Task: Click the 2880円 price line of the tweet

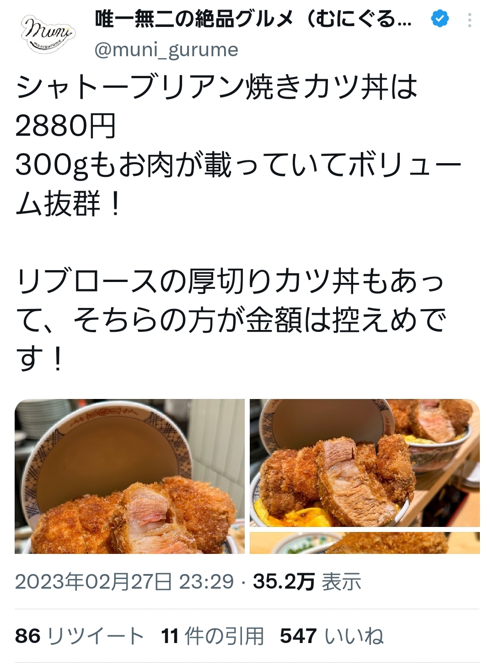Action: pos(65,126)
